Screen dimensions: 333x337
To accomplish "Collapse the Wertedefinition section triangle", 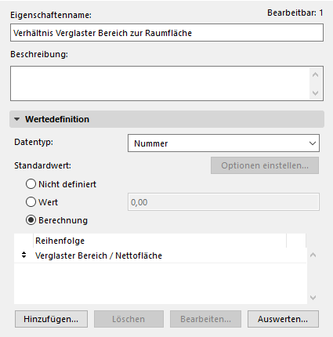I will coord(17,119).
